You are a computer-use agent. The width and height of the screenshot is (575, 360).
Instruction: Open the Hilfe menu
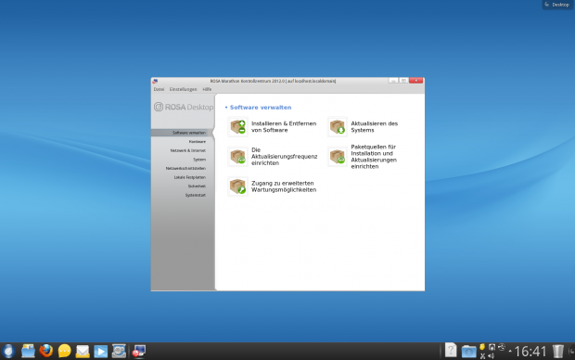tap(207, 89)
